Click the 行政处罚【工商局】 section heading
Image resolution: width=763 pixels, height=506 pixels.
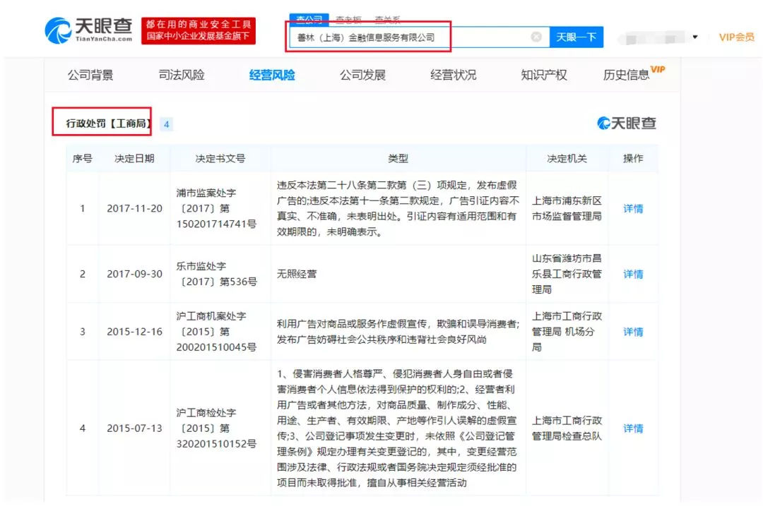click(108, 124)
